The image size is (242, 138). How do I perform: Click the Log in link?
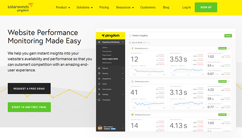pyautogui.click(x=186, y=7)
